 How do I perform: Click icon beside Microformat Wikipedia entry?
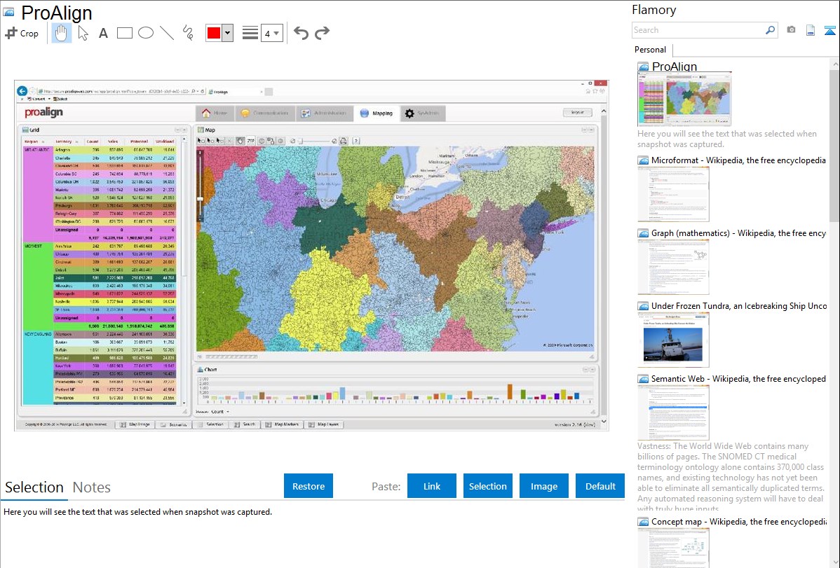pyautogui.click(x=643, y=160)
